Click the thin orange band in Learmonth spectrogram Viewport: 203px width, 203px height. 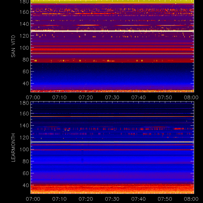(x=112, y=116)
